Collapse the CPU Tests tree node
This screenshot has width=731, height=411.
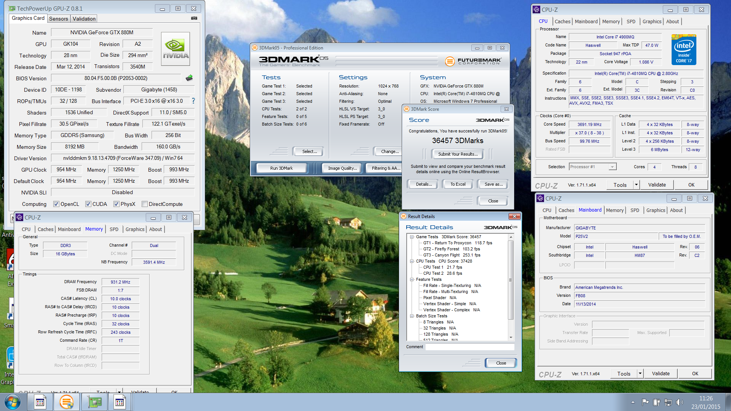pos(412,261)
